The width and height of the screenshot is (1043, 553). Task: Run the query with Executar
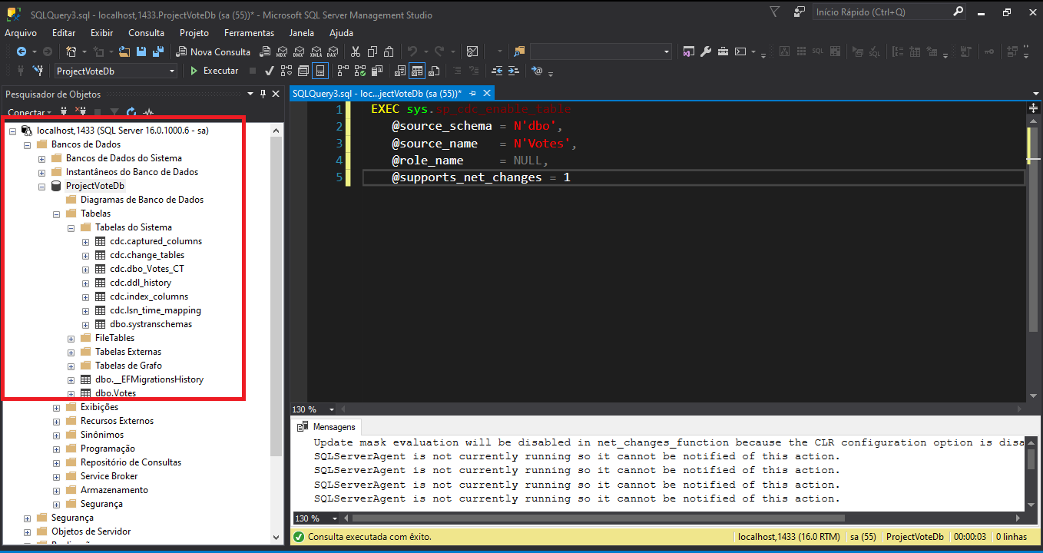[x=214, y=71]
